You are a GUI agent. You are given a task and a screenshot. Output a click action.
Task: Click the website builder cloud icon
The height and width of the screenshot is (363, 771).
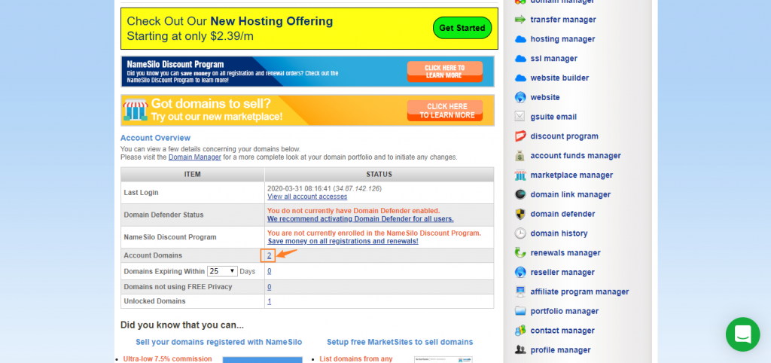(520, 78)
